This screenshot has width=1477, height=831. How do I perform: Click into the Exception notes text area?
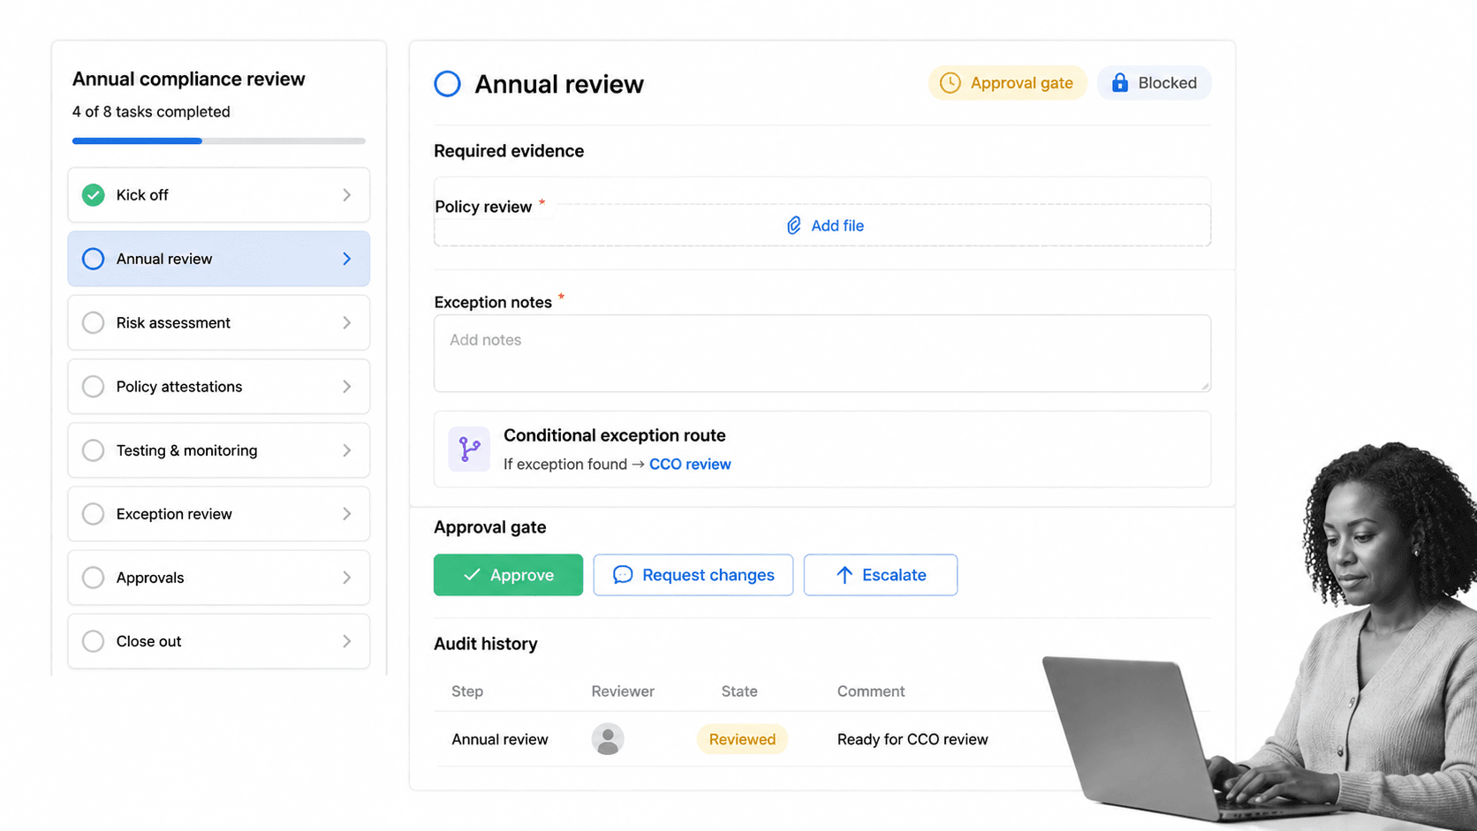[822, 353]
